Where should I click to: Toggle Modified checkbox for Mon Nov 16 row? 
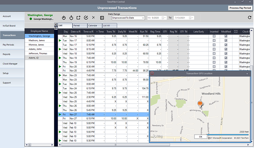226,36
